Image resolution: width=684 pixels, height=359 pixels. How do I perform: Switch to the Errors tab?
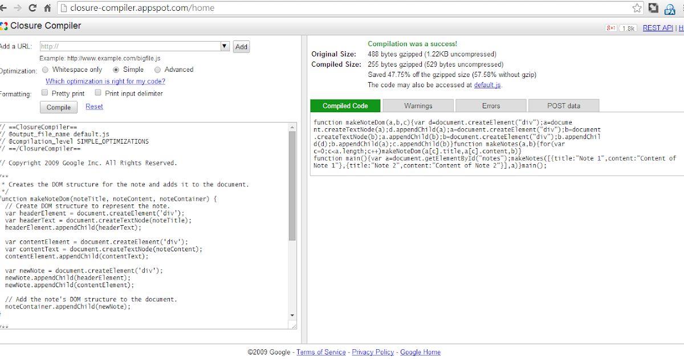click(x=491, y=105)
